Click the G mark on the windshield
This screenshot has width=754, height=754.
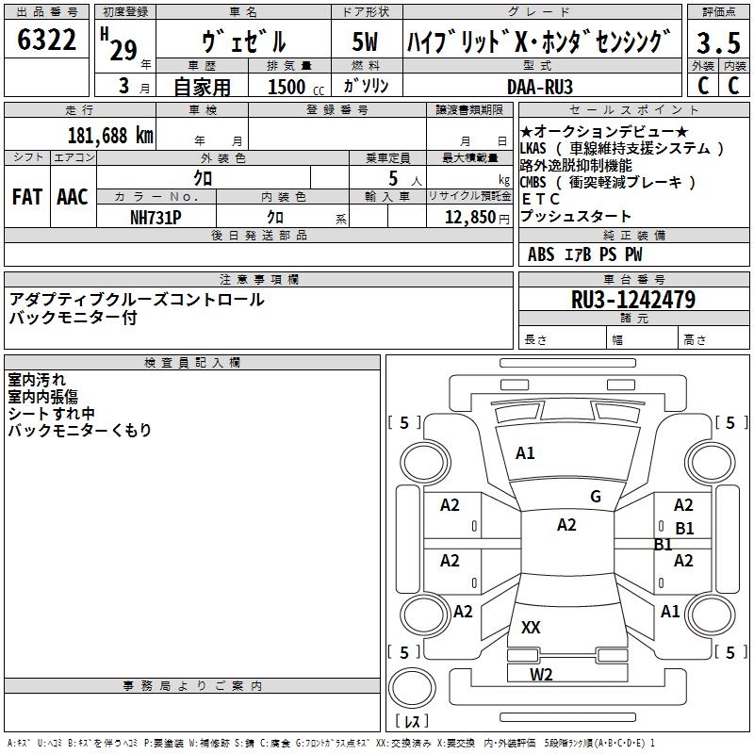[x=596, y=497]
